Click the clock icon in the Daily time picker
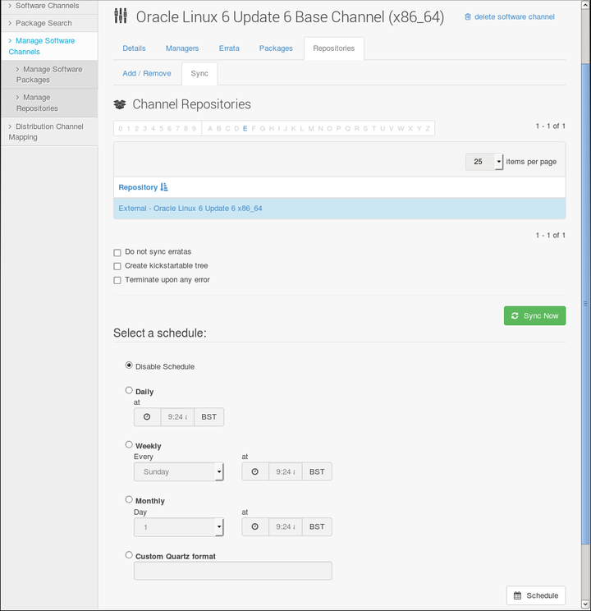The image size is (591, 611). tap(147, 417)
